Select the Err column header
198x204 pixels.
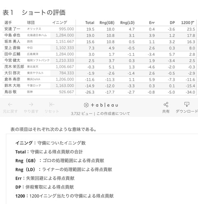point(152,23)
